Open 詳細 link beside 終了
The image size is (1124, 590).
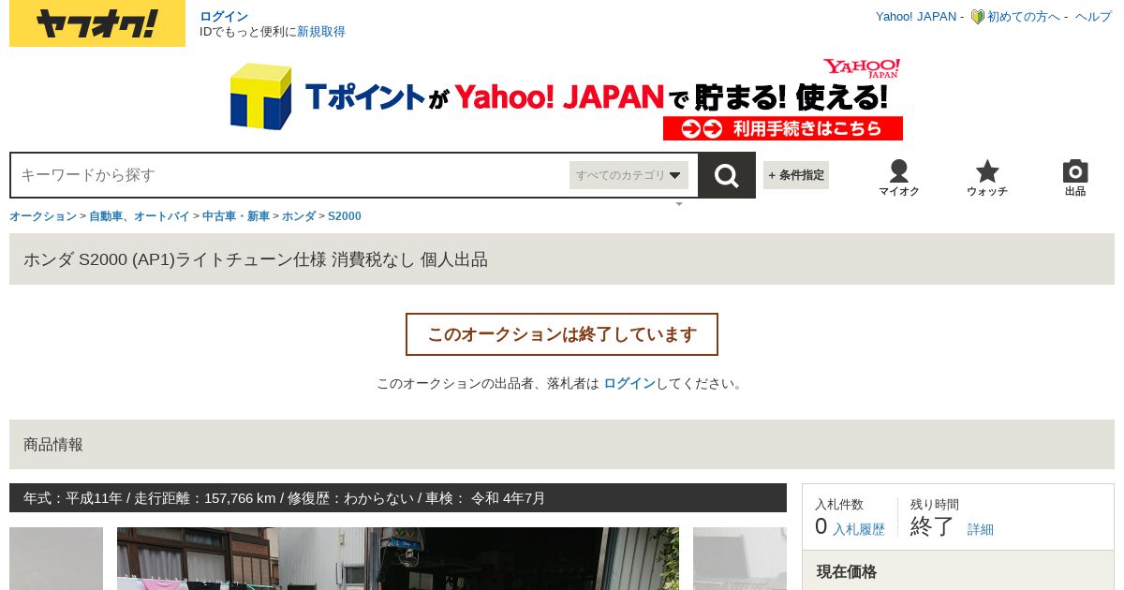(981, 529)
